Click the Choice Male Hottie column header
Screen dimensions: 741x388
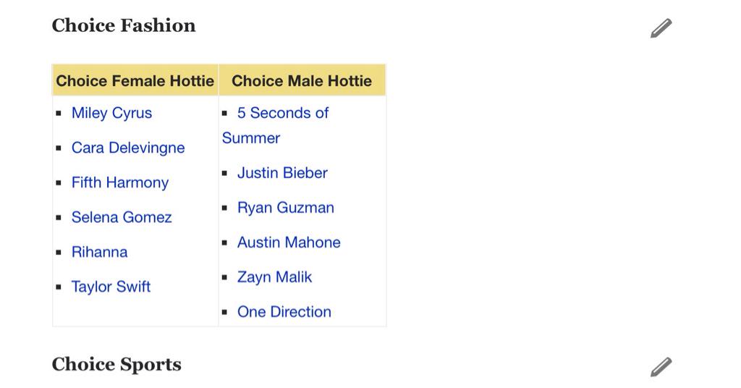click(302, 80)
